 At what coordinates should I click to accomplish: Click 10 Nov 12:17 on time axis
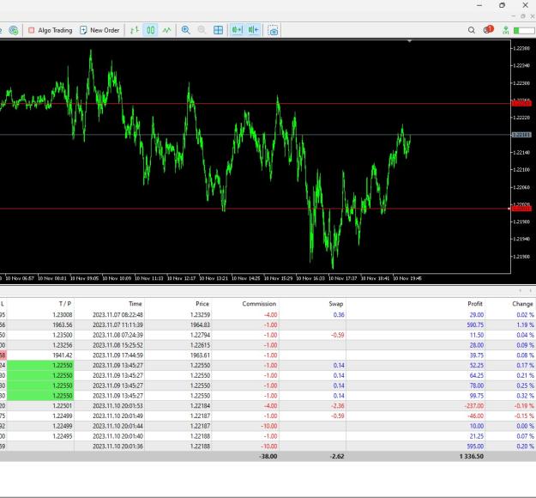coord(181,278)
